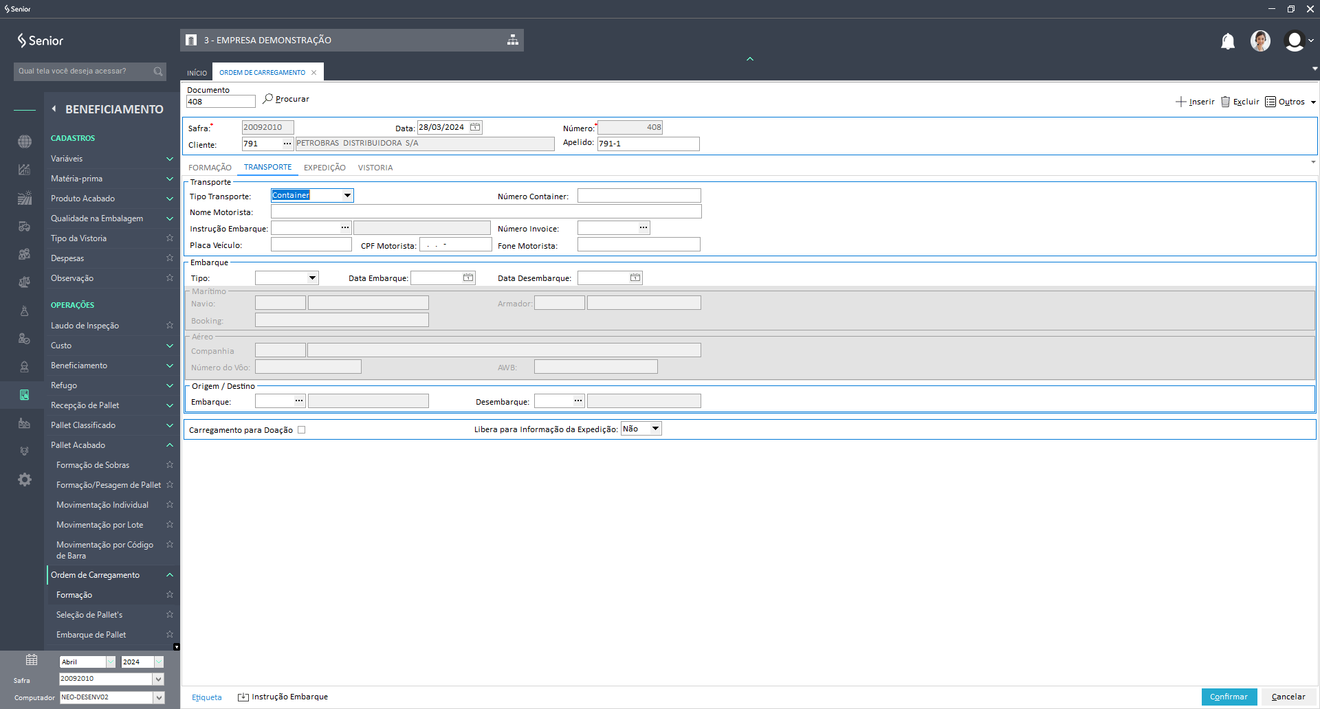1320x709 pixels.
Task: Open Libera para Informação da Expedição dropdown
Action: point(655,429)
